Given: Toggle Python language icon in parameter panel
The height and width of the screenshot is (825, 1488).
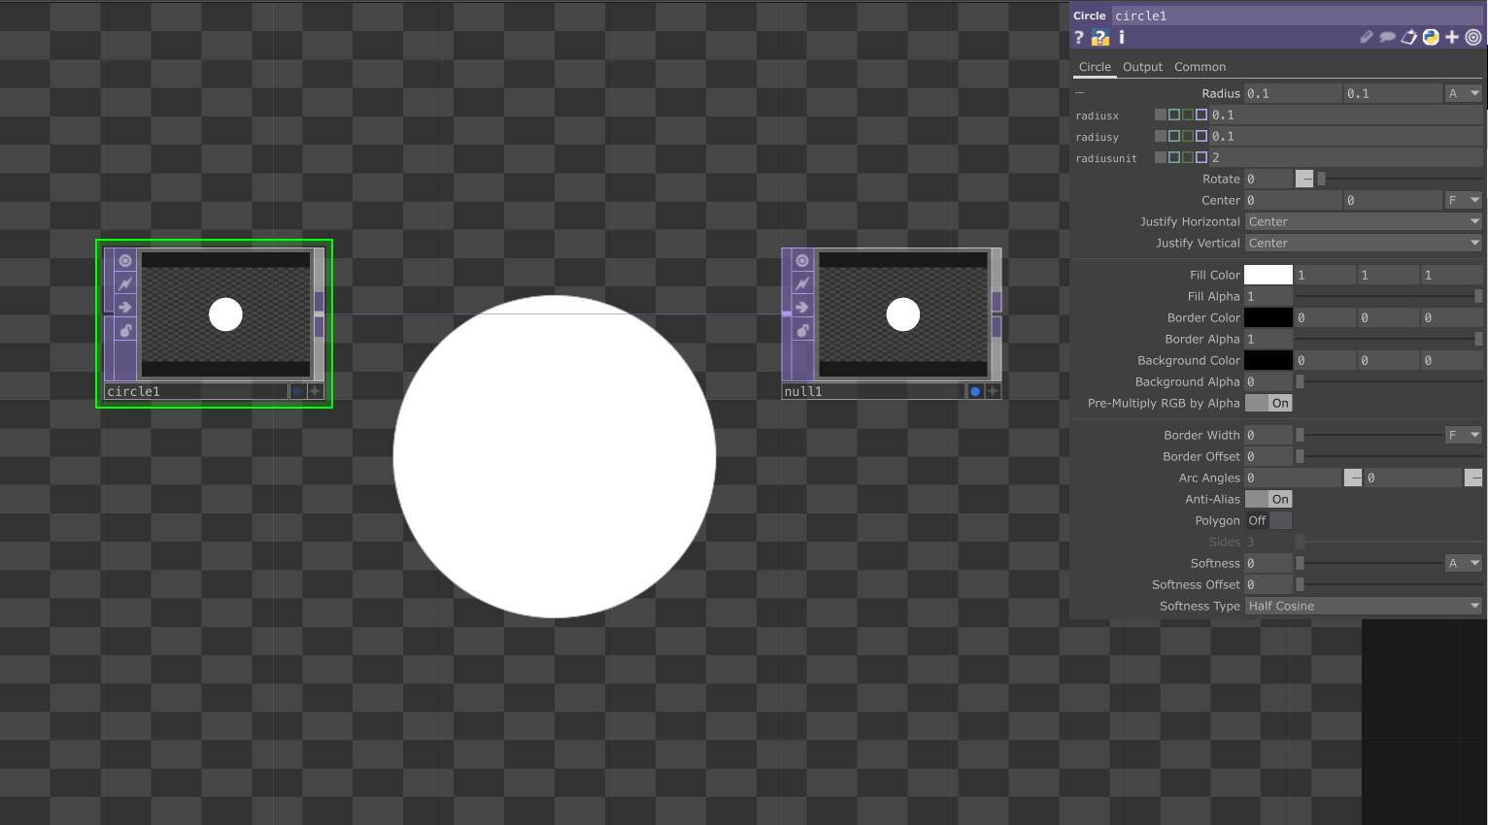Looking at the screenshot, I should click(1431, 37).
